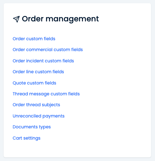View Unreconciled payments
Image resolution: width=155 pixels, height=161 pixels.
point(38,116)
